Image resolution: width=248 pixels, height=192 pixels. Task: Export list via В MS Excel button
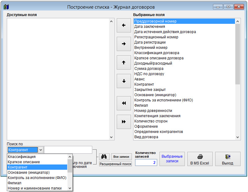click(x=200, y=159)
